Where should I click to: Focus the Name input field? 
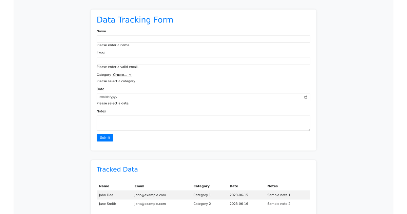click(x=203, y=39)
